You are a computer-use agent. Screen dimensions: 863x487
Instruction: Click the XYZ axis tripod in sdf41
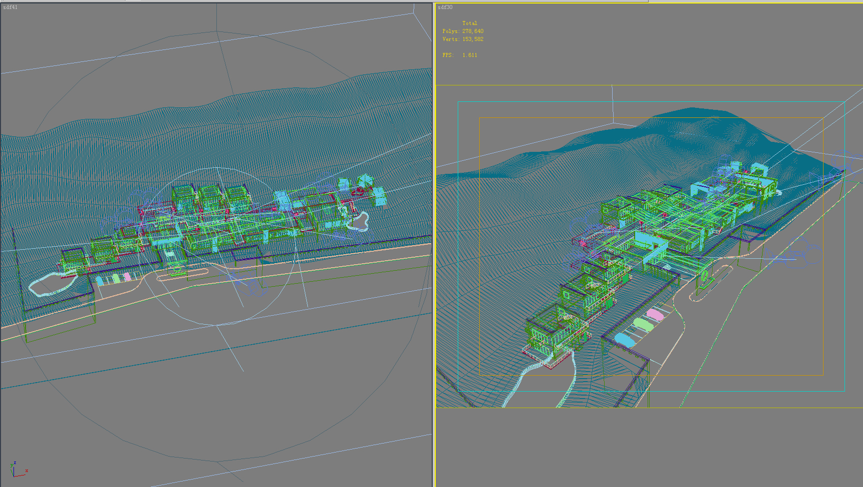(x=18, y=470)
